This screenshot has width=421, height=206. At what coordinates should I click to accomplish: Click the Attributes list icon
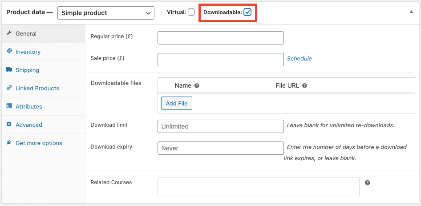pyautogui.click(x=9, y=106)
